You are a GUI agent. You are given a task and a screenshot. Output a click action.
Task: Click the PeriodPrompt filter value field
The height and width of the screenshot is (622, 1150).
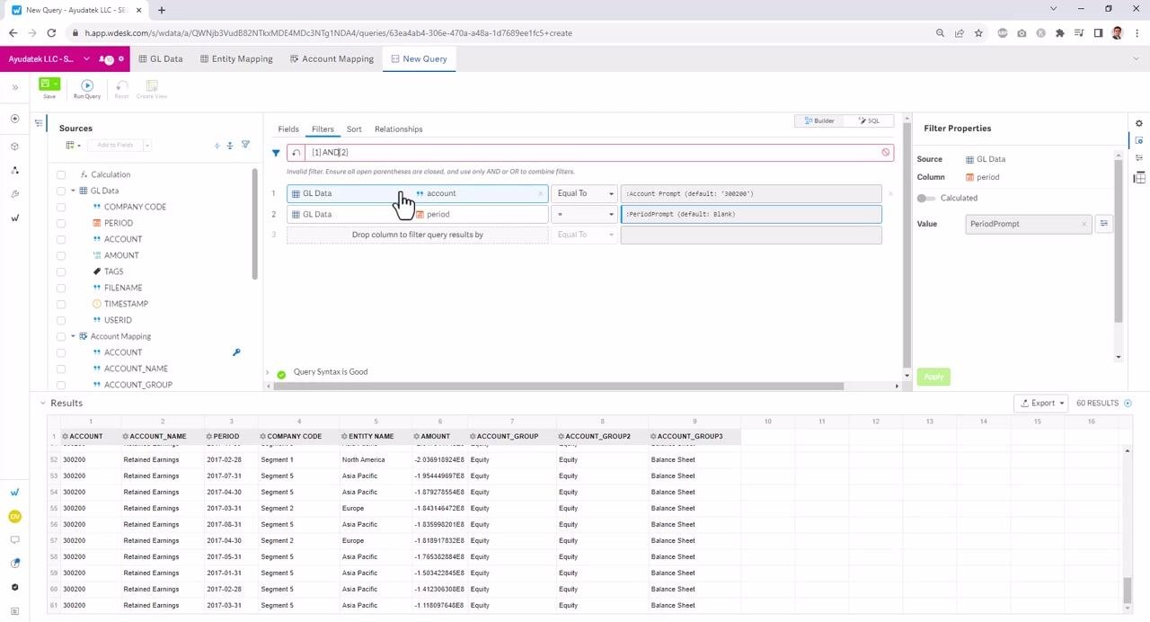coord(751,214)
